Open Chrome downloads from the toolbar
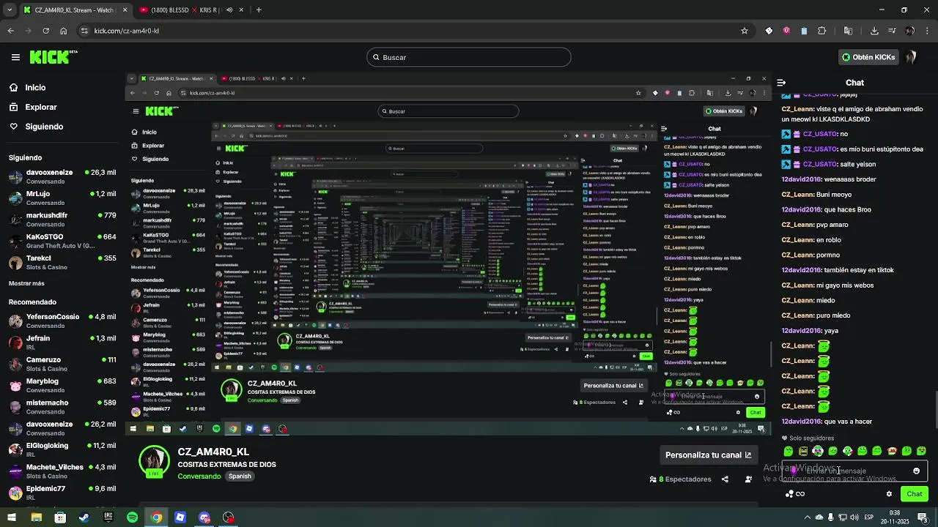Viewport: 938px width, 527px height. (x=874, y=31)
